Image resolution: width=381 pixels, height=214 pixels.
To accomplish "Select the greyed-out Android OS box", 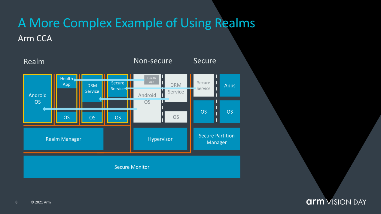I will (x=147, y=99).
